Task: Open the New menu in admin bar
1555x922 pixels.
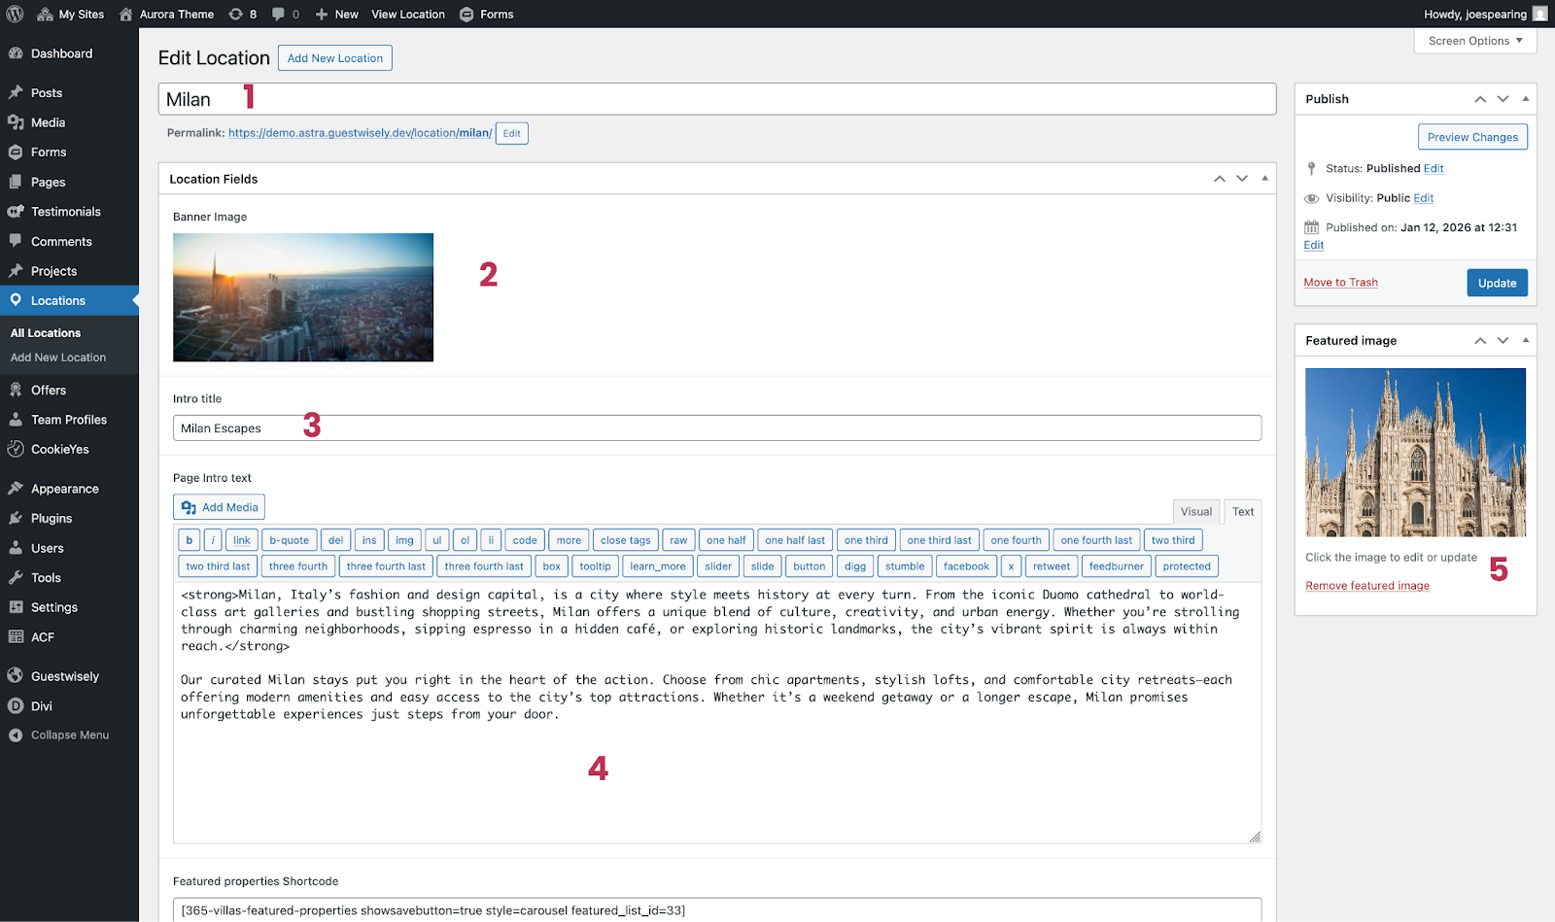Action: (x=336, y=14)
